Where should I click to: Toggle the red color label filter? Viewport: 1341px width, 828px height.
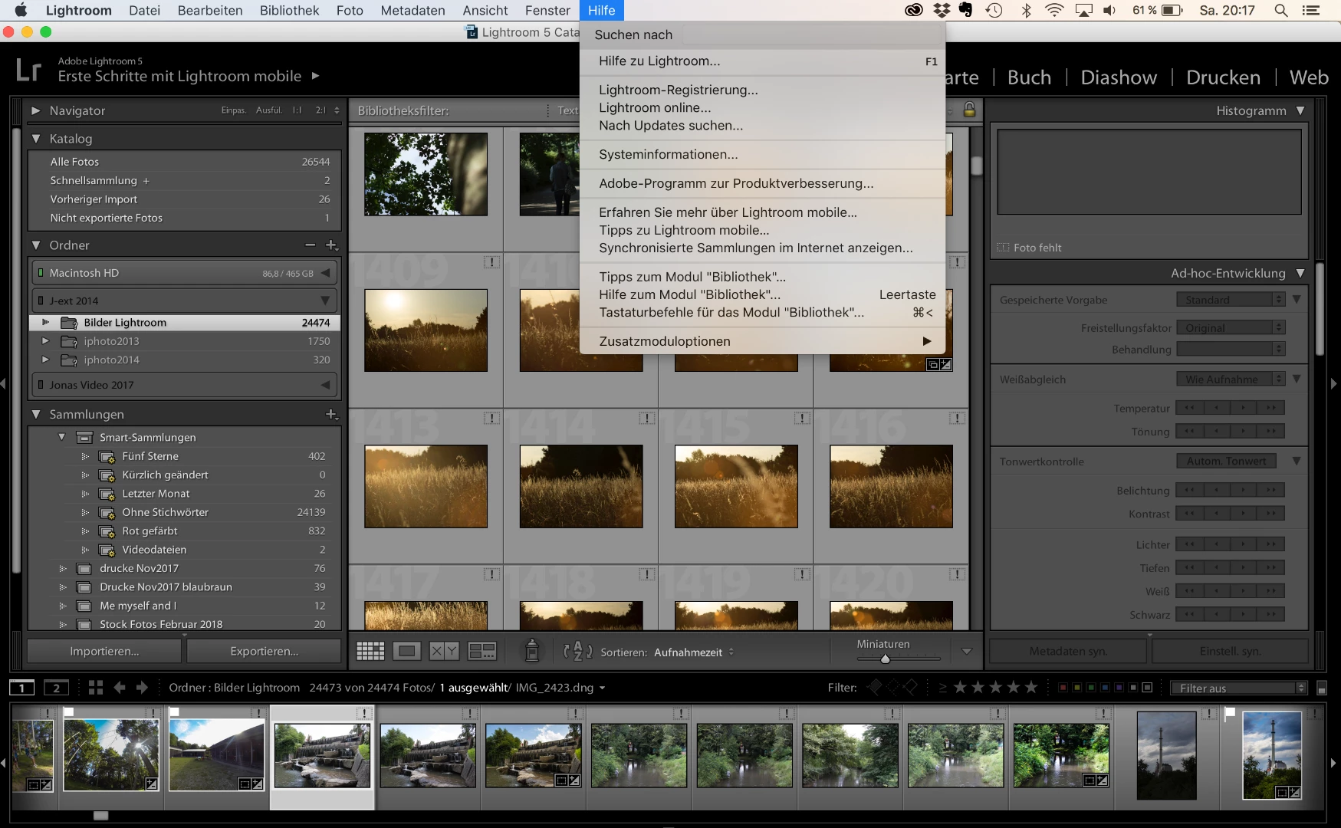click(1063, 688)
